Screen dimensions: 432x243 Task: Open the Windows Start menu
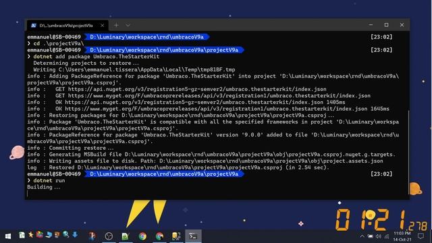coord(8,236)
